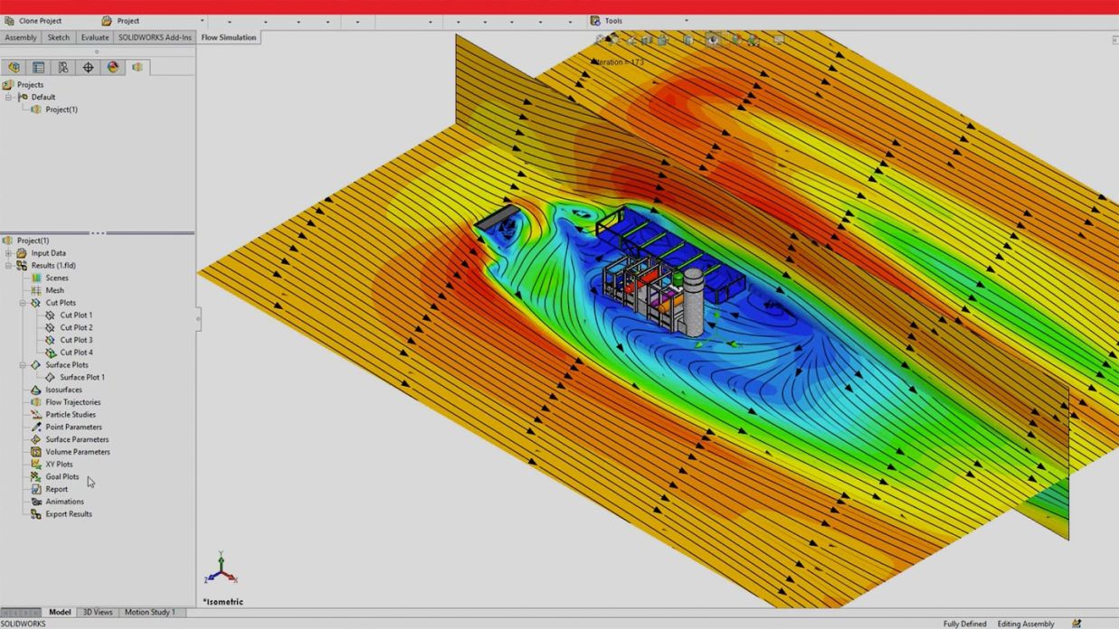Open the ConfigurationManager tab icon
The height and width of the screenshot is (629, 1119).
[x=63, y=67]
